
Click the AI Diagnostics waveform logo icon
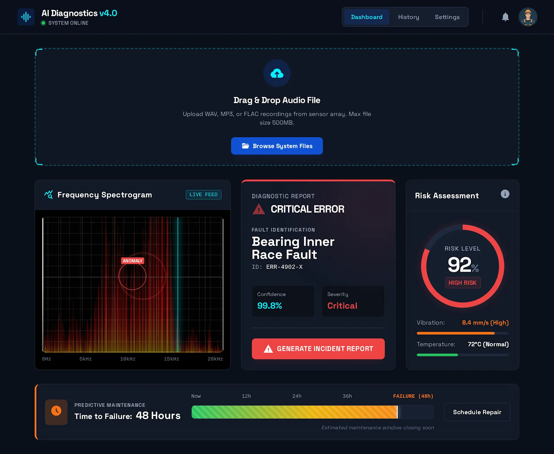(x=26, y=17)
